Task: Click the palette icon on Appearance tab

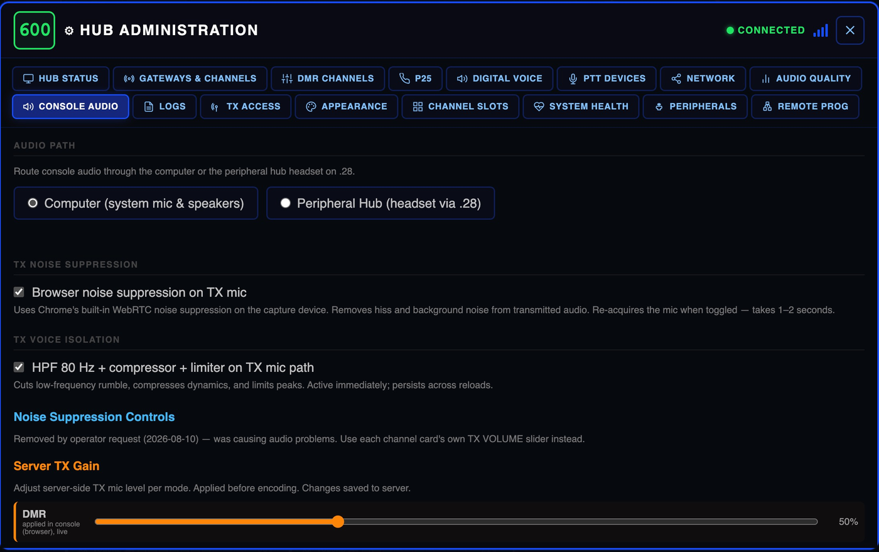Action: (311, 107)
